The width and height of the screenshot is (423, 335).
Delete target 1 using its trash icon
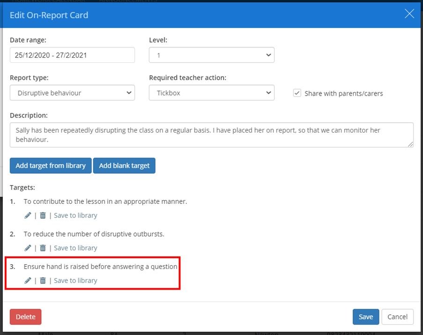point(43,216)
